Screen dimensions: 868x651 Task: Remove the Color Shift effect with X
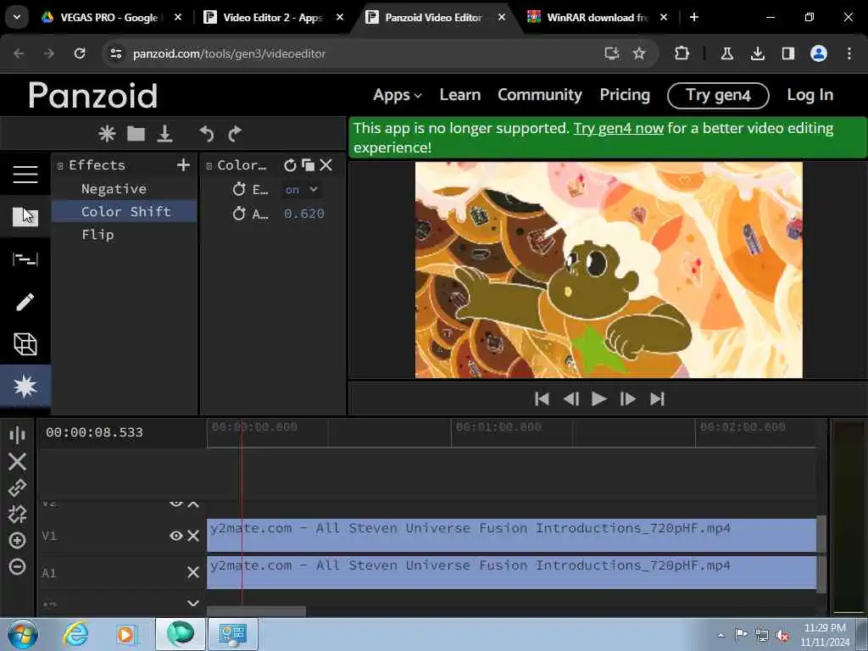(326, 165)
